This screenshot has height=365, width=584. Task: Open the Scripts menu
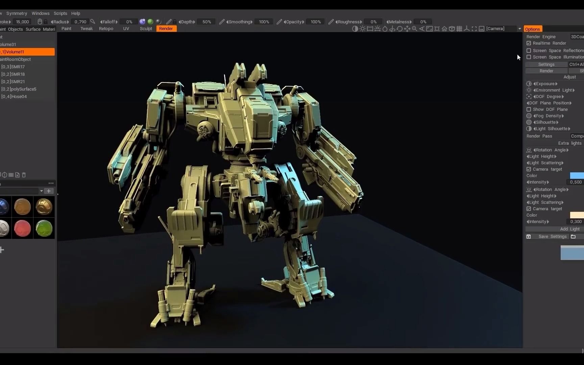pyautogui.click(x=60, y=13)
